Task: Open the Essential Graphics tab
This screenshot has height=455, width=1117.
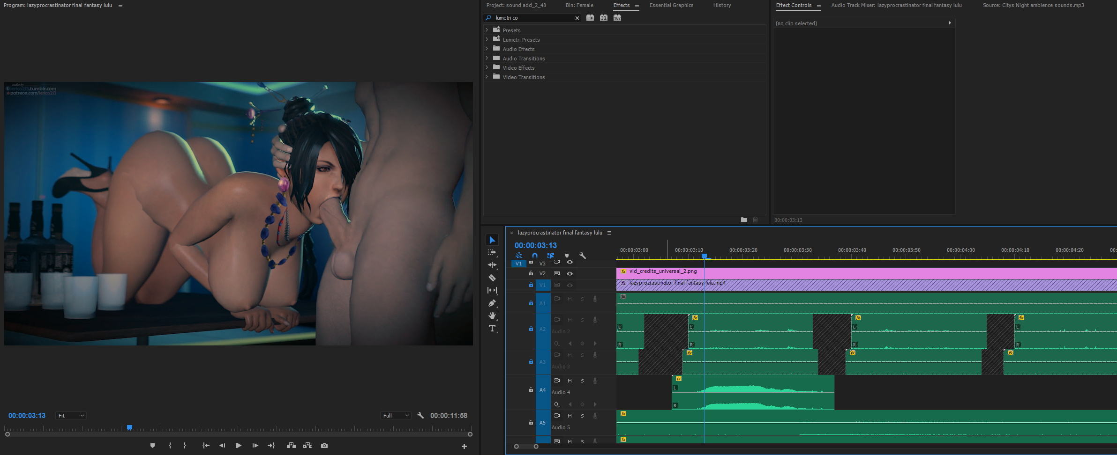Action: click(671, 5)
